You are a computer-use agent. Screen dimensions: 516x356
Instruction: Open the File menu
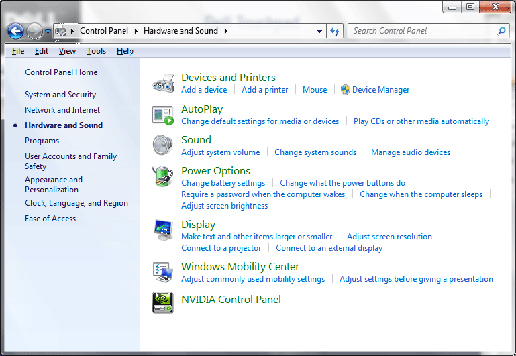coord(18,51)
